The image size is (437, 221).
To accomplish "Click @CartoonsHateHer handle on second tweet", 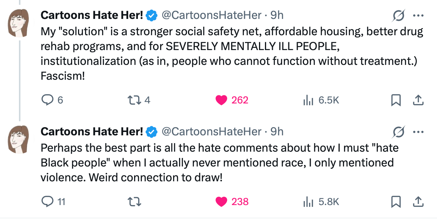I will tap(212, 132).
